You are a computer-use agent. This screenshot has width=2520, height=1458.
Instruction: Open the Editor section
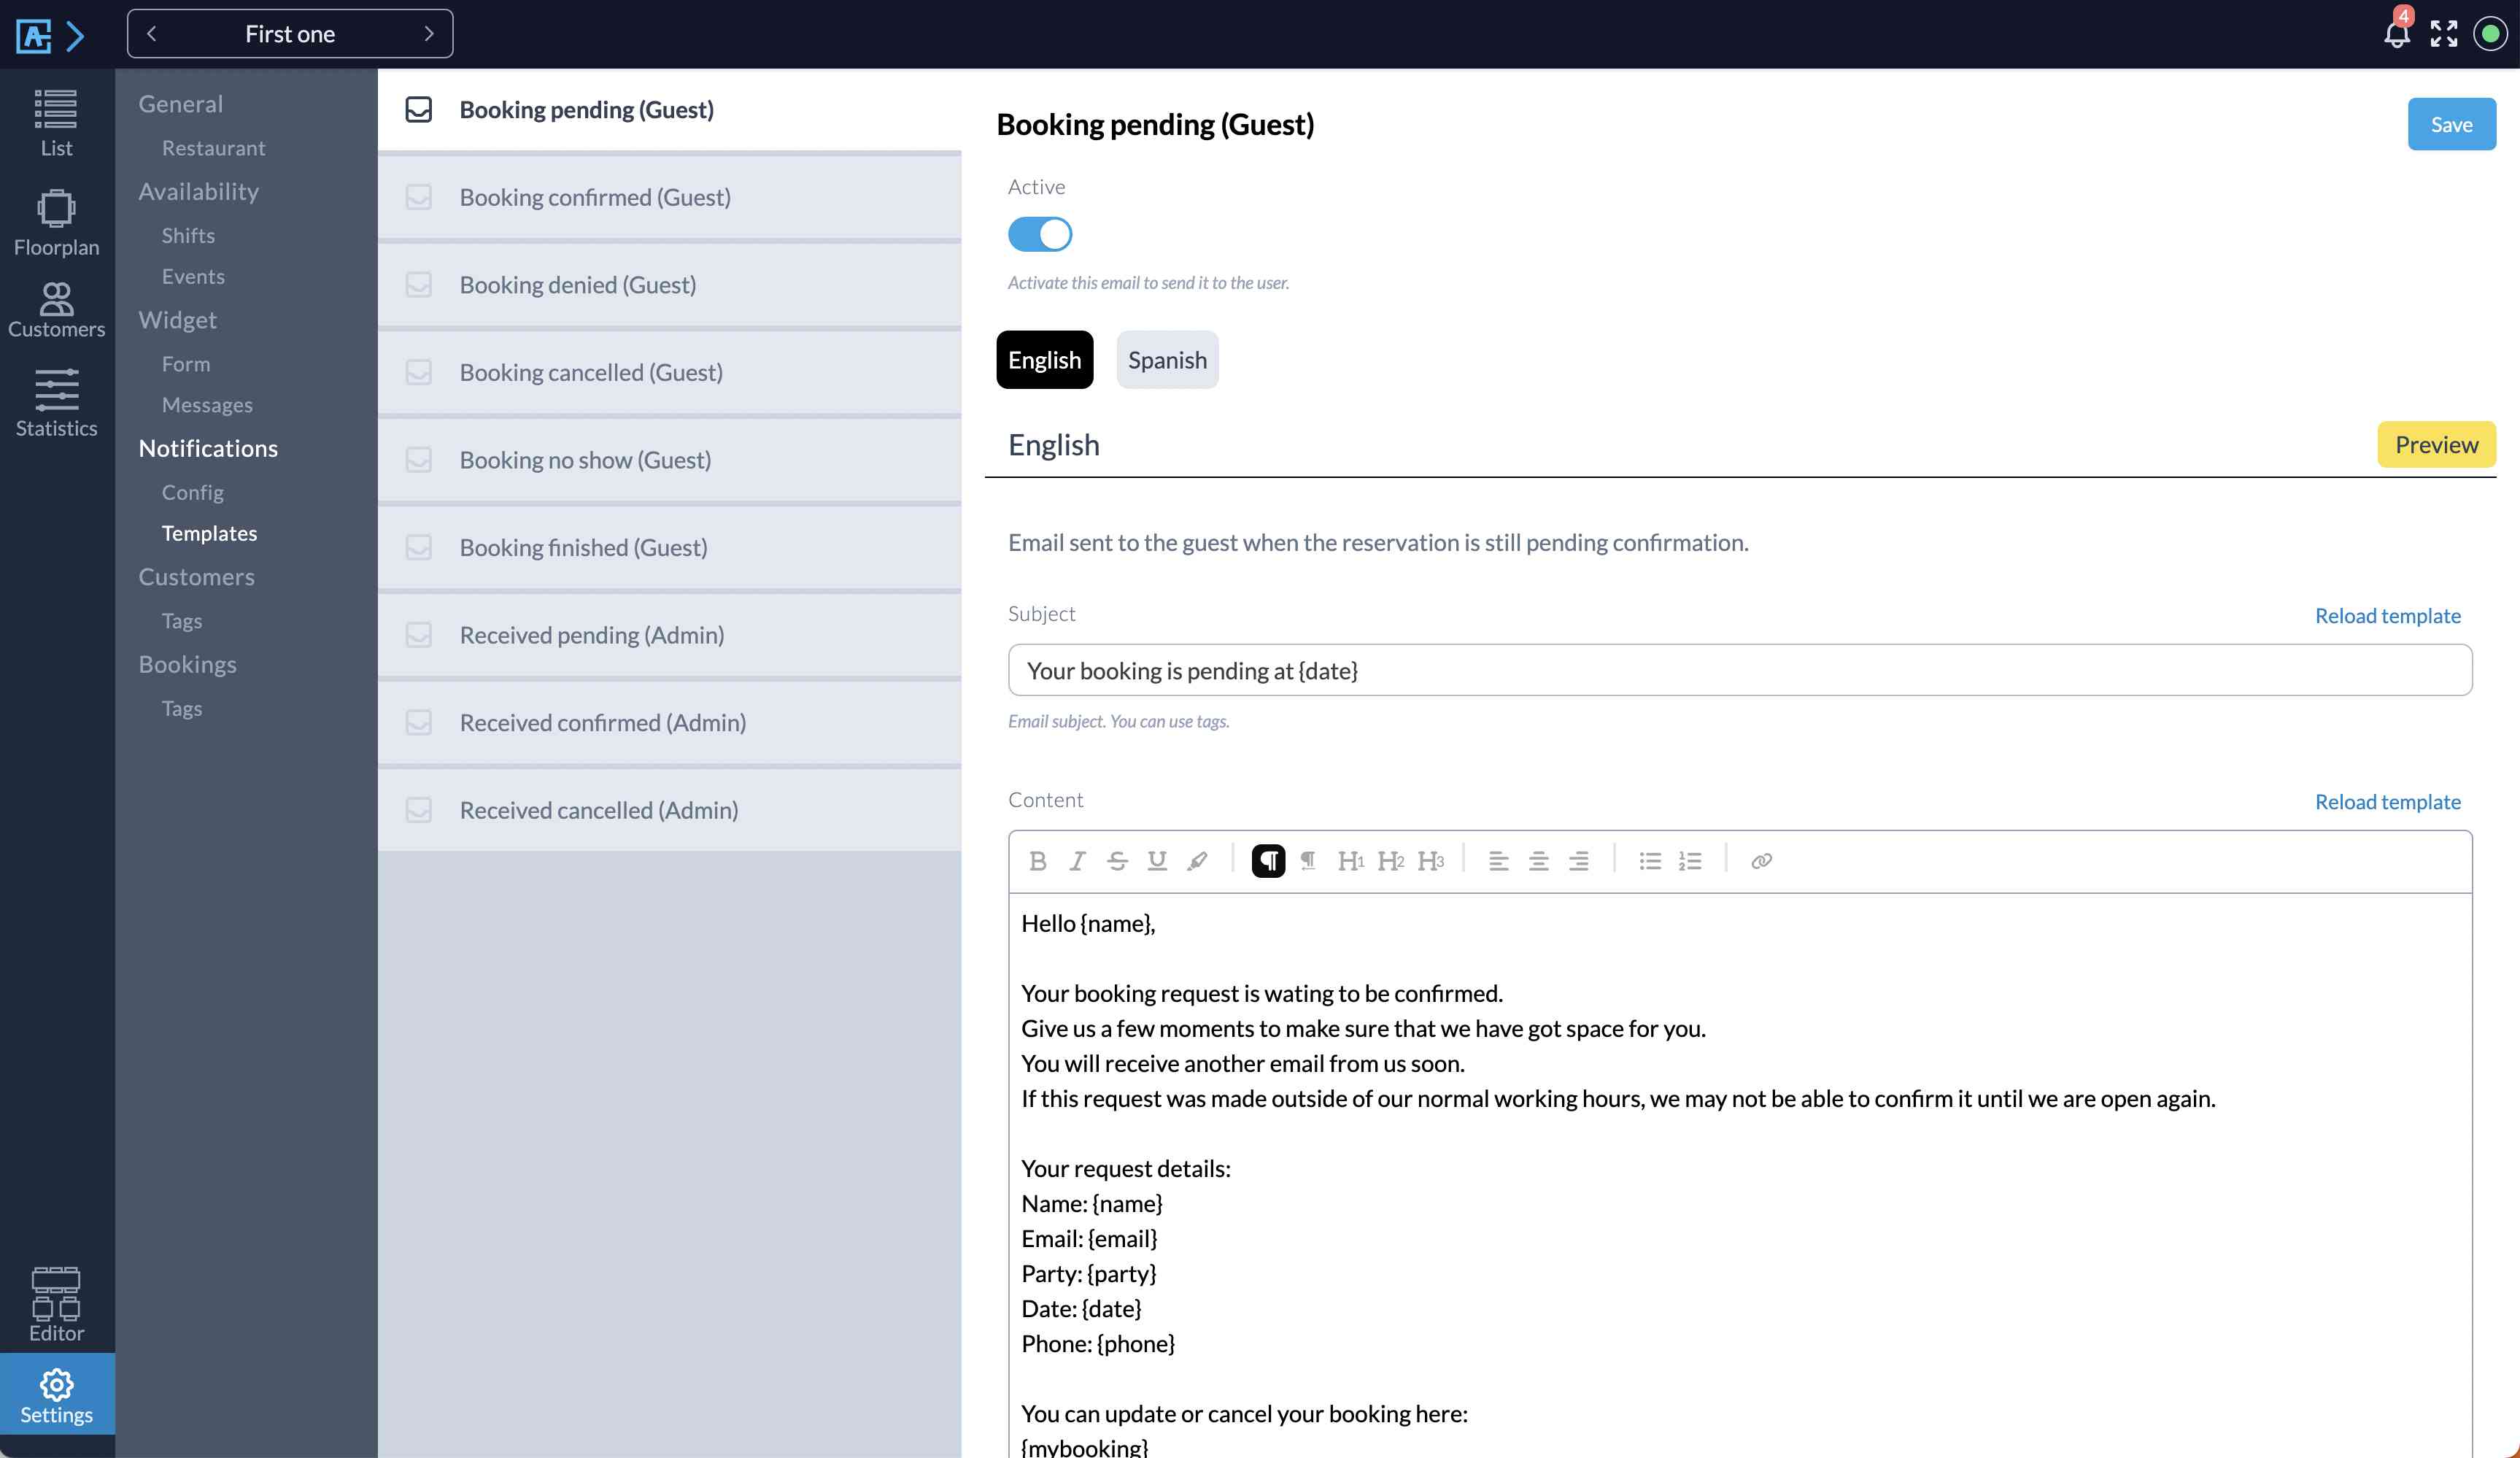[56, 1304]
